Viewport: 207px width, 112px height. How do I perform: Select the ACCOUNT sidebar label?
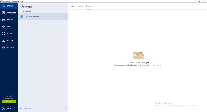coord(11,41)
